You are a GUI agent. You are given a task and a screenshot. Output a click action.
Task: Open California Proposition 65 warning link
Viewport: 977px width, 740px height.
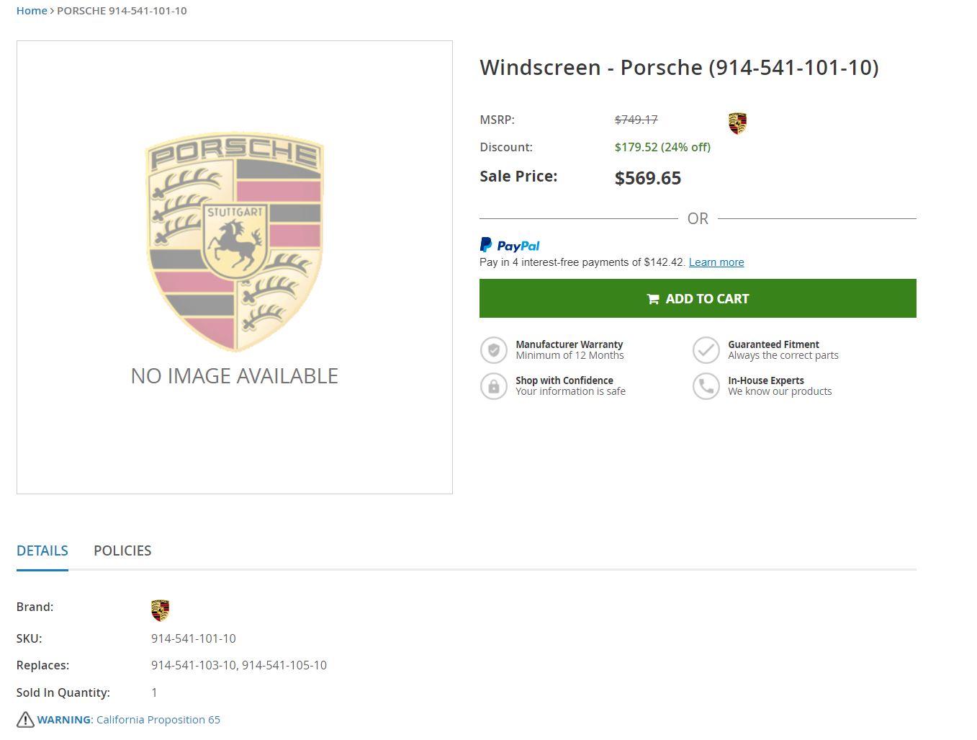pos(158,719)
